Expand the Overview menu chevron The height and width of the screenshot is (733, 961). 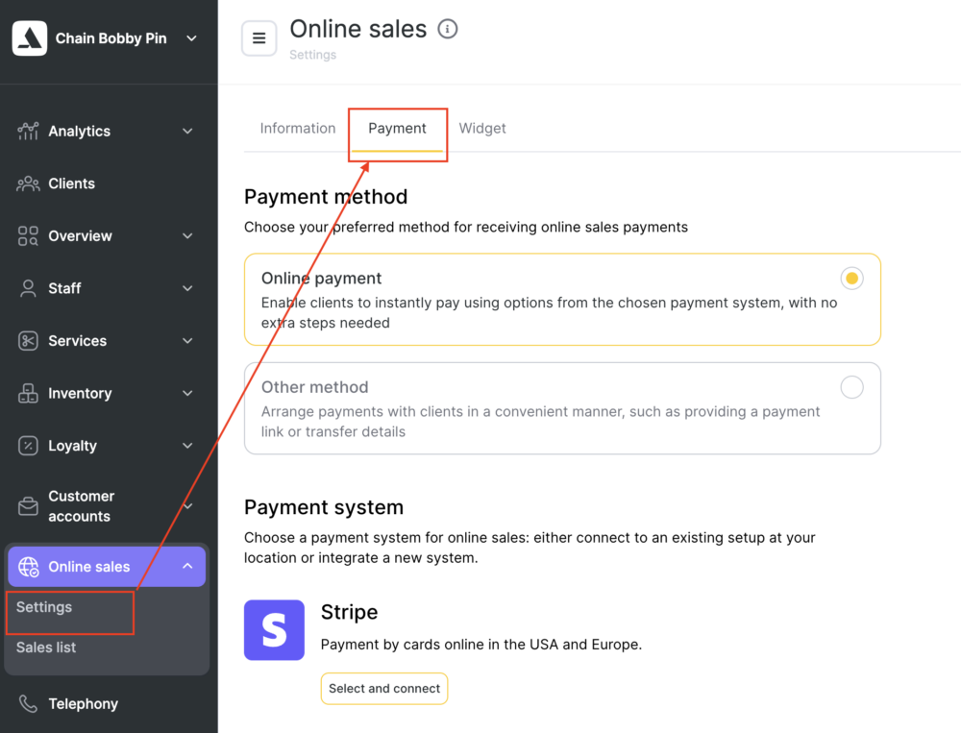pos(187,236)
